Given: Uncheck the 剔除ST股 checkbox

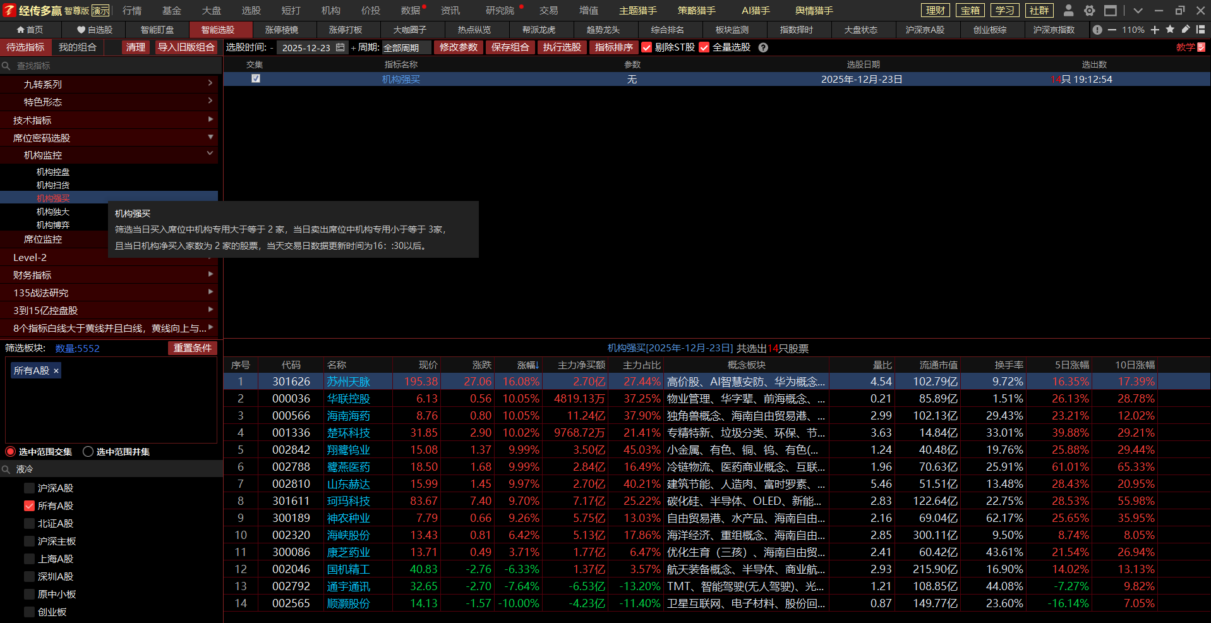Looking at the screenshot, I should click(646, 47).
